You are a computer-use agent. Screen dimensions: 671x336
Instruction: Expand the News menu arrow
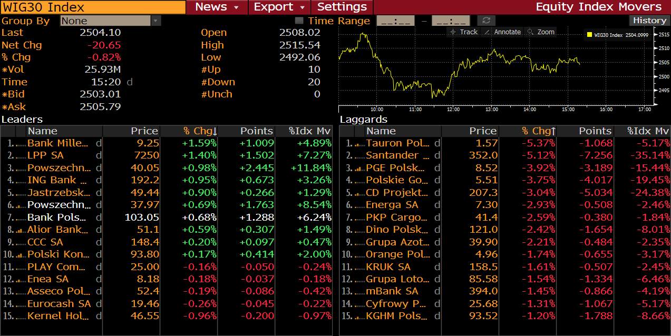[237, 7]
